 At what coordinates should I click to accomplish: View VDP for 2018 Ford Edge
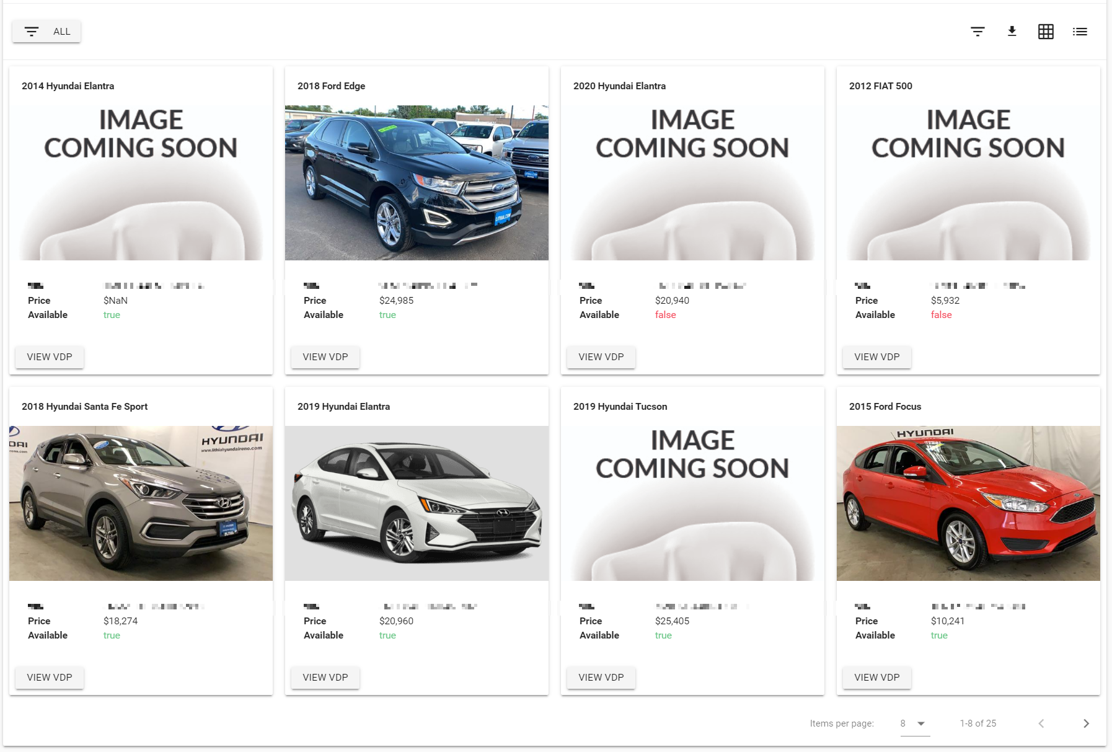click(325, 357)
